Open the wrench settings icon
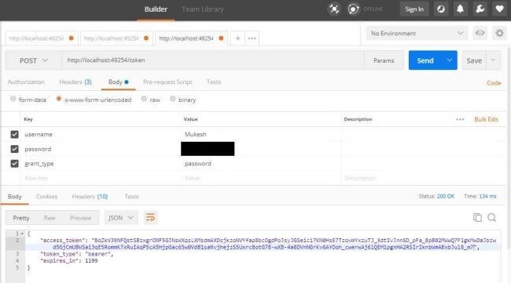 pyautogui.click(x=480, y=9)
